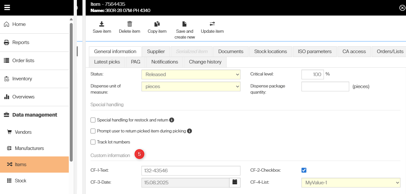This screenshot has width=406, height=194.
Task: Click the Delete item trash icon
Action: click(129, 24)
